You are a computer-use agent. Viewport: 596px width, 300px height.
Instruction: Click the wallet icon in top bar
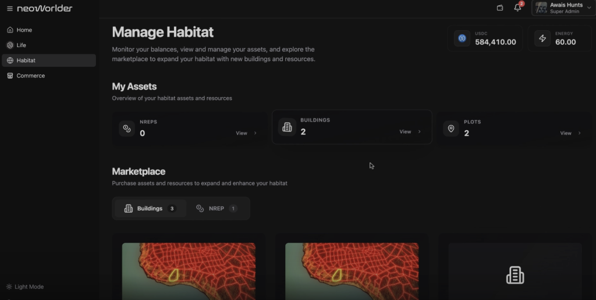500,8
